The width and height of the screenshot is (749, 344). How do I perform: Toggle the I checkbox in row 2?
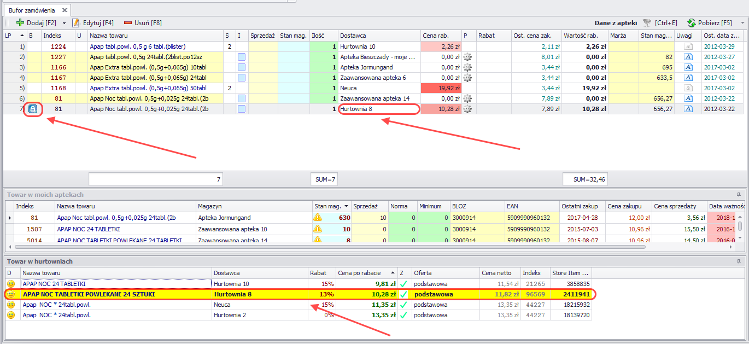(x=241, y=57)
